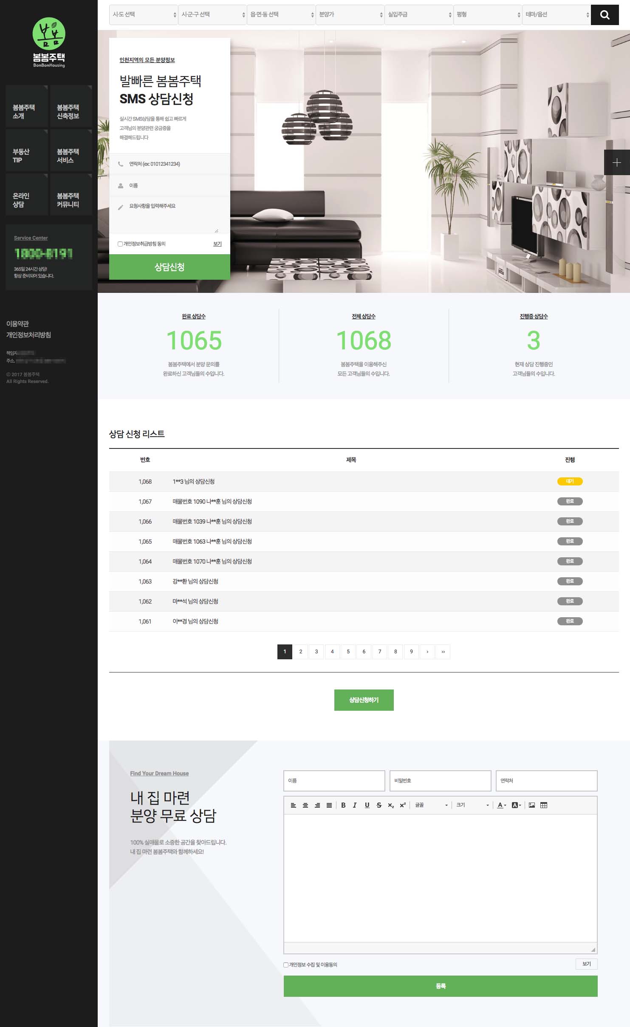Click 상담신청하기 button below list
Screen dimensions: 630x1027
point(364,700)
